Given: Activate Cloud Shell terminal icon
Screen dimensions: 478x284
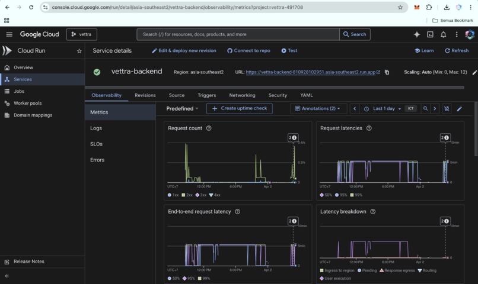Looking at the screenshot, I should 430,34.
